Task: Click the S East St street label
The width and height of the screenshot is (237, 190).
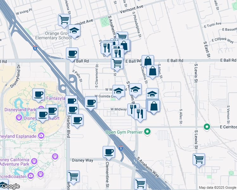Action: (207, 49)
